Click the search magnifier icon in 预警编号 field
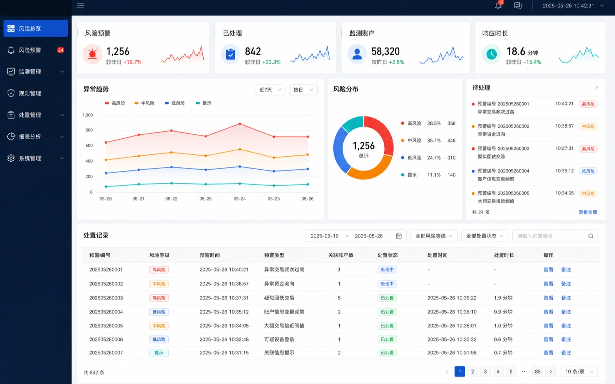 pyautogui.click(x=591, y=236)
